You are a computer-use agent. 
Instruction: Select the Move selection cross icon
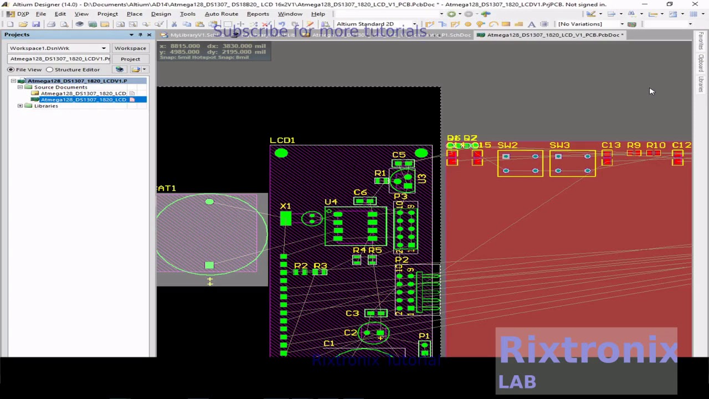pyautogui.click(x=240, y=24)
